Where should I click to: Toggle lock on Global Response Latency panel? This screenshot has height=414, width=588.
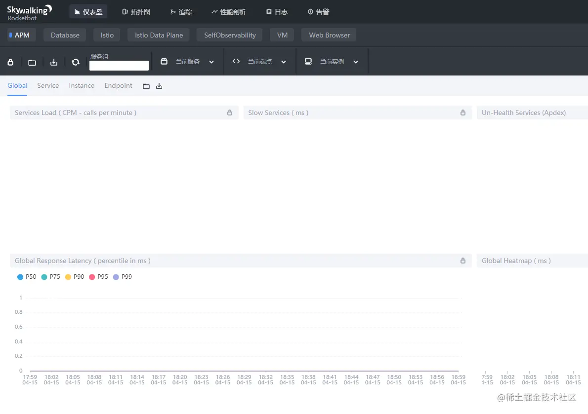pos(463,261)
